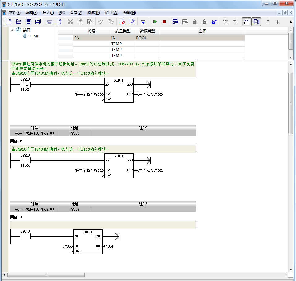Click the horizontal scrollbar thumb at the bottom
This screenshot has width=296, height=281.
pyautogui.click(x=46, y=275)
